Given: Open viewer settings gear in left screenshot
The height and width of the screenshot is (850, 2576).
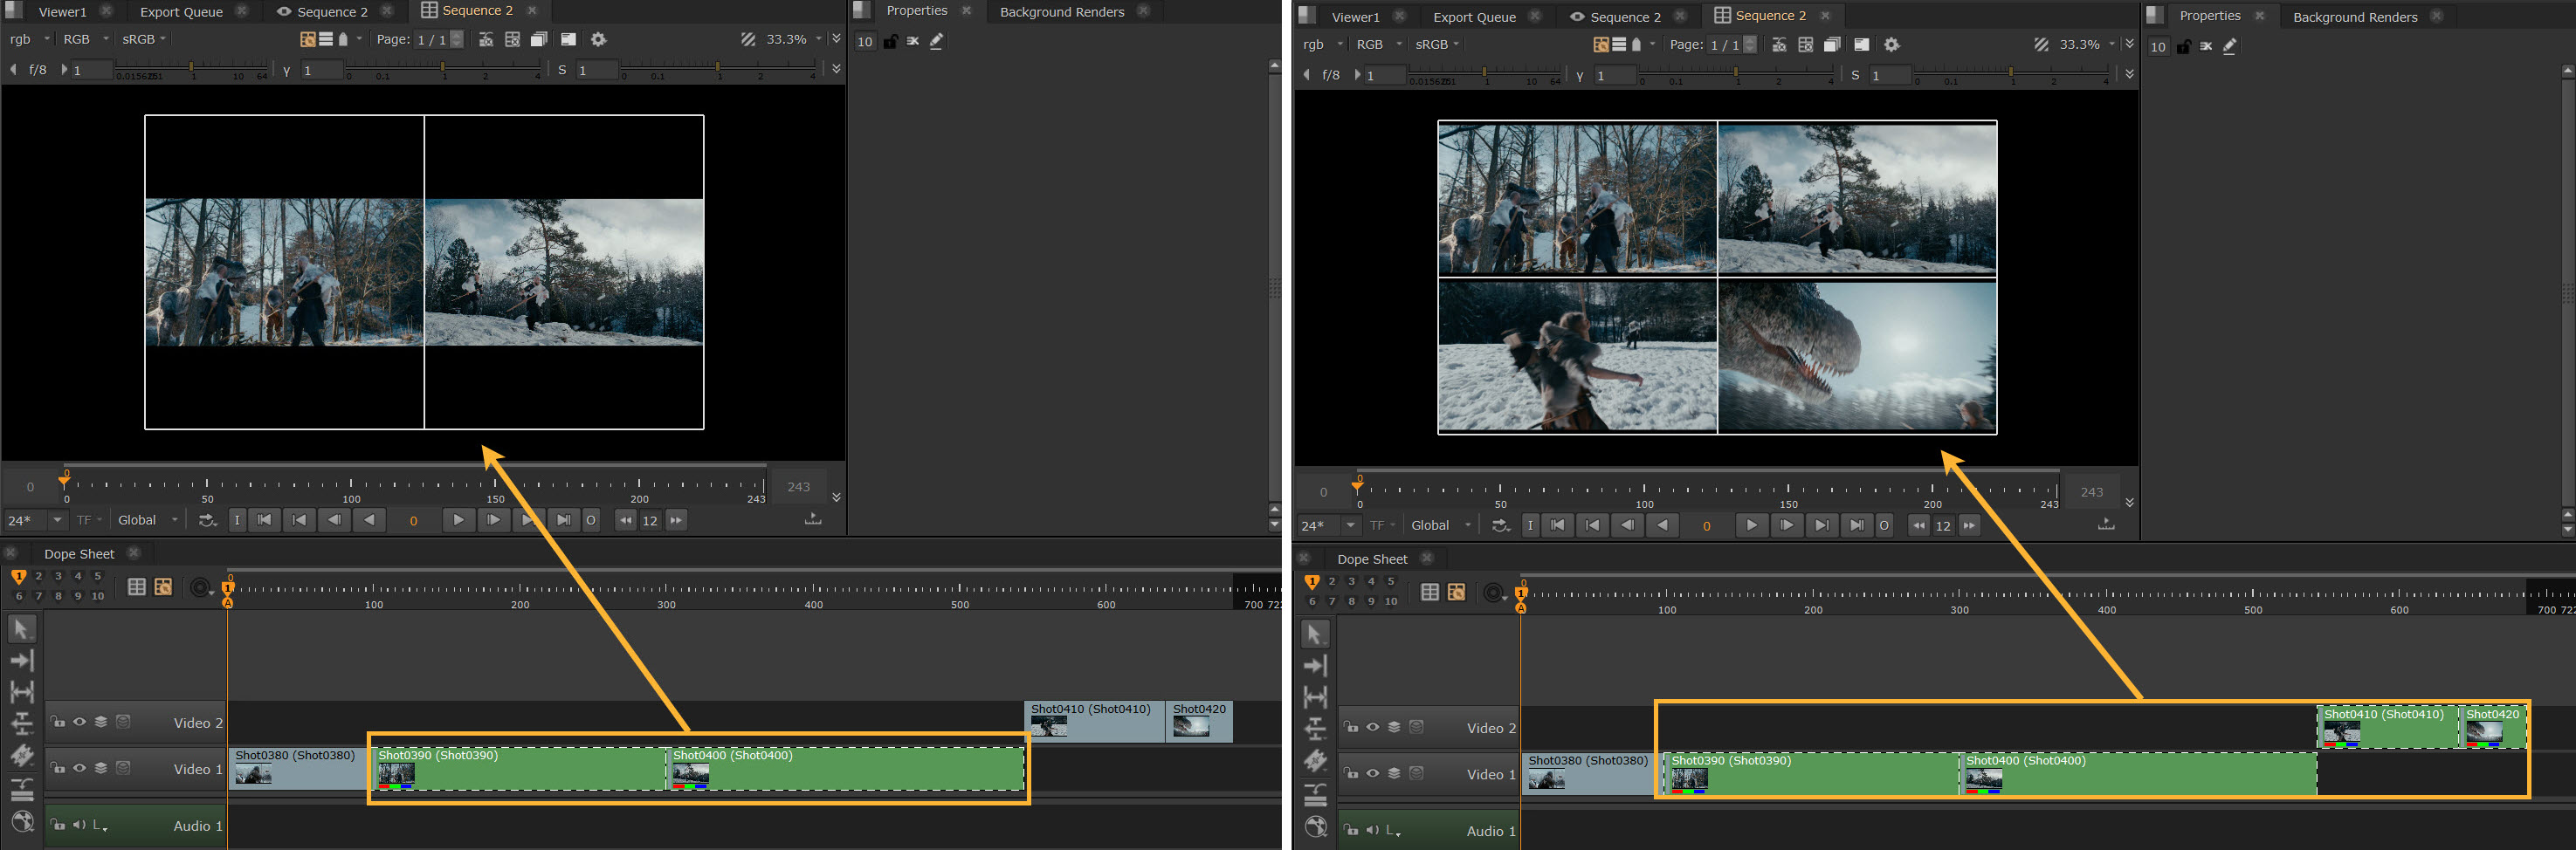Looking at the screenshot, I should (598, 40).
